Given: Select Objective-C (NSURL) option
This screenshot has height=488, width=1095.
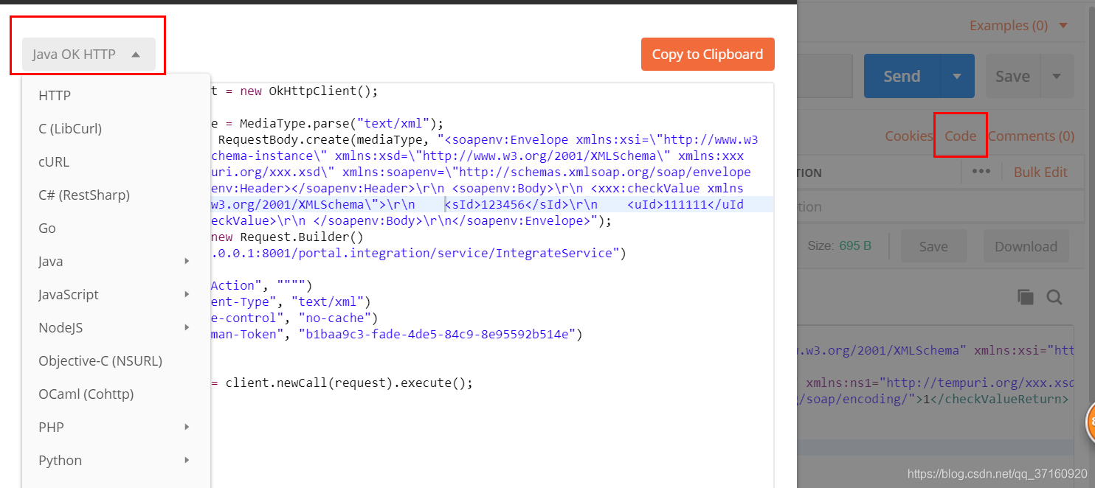Looking at the screenshot, I should [100, 360].
